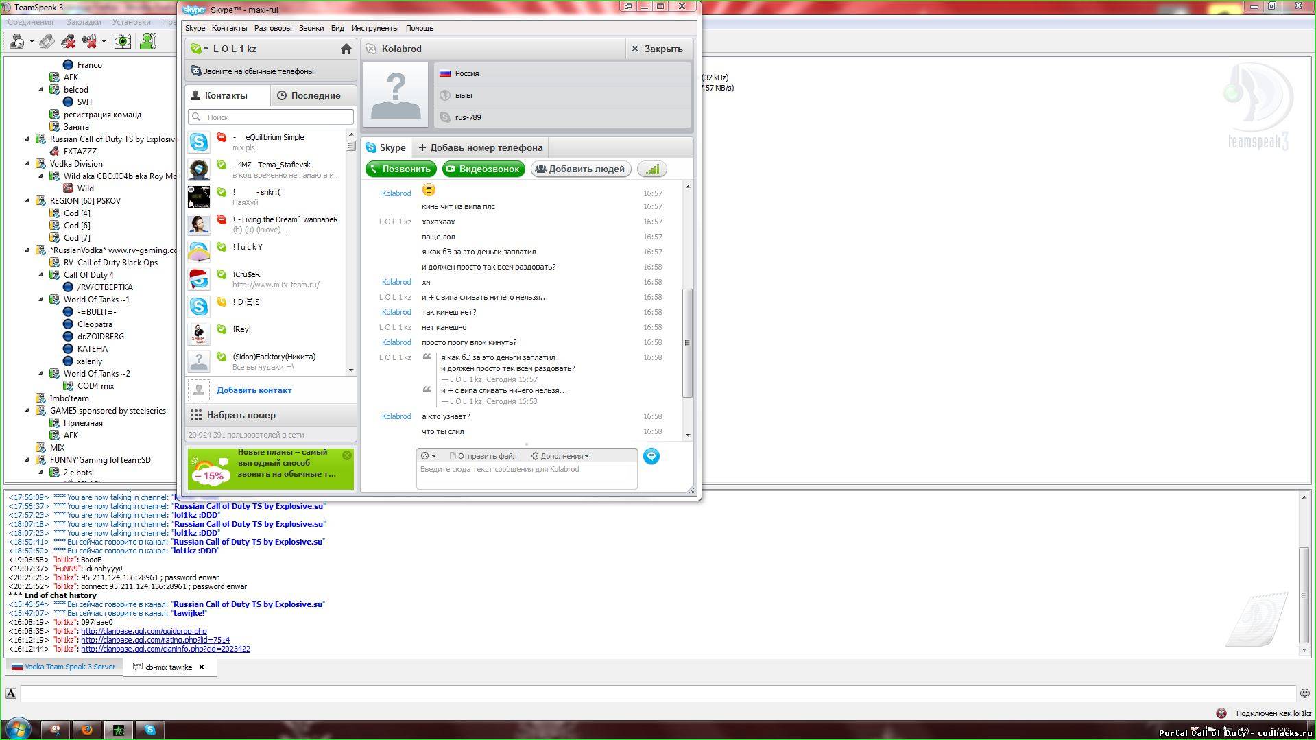Click TeamSpeak disconnect plug toolbar icon
Image resolution: width=1316 pixels, height=740 pixels.
[x=47, y=42]
